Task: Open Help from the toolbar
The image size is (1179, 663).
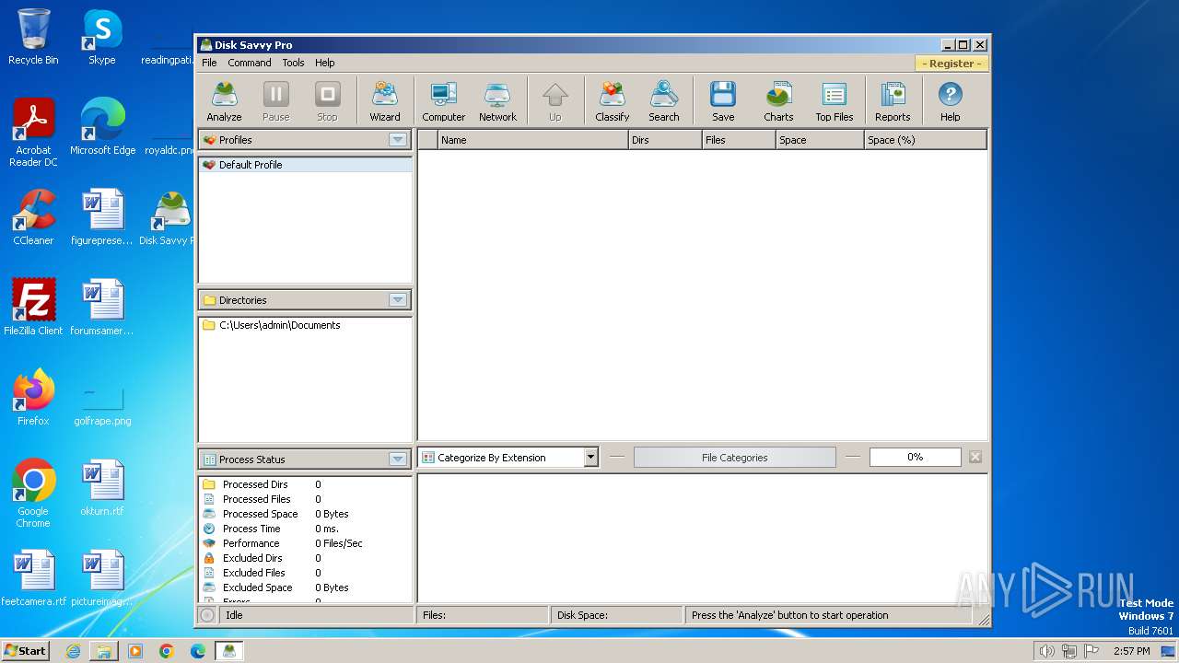Action: (950, 101)
